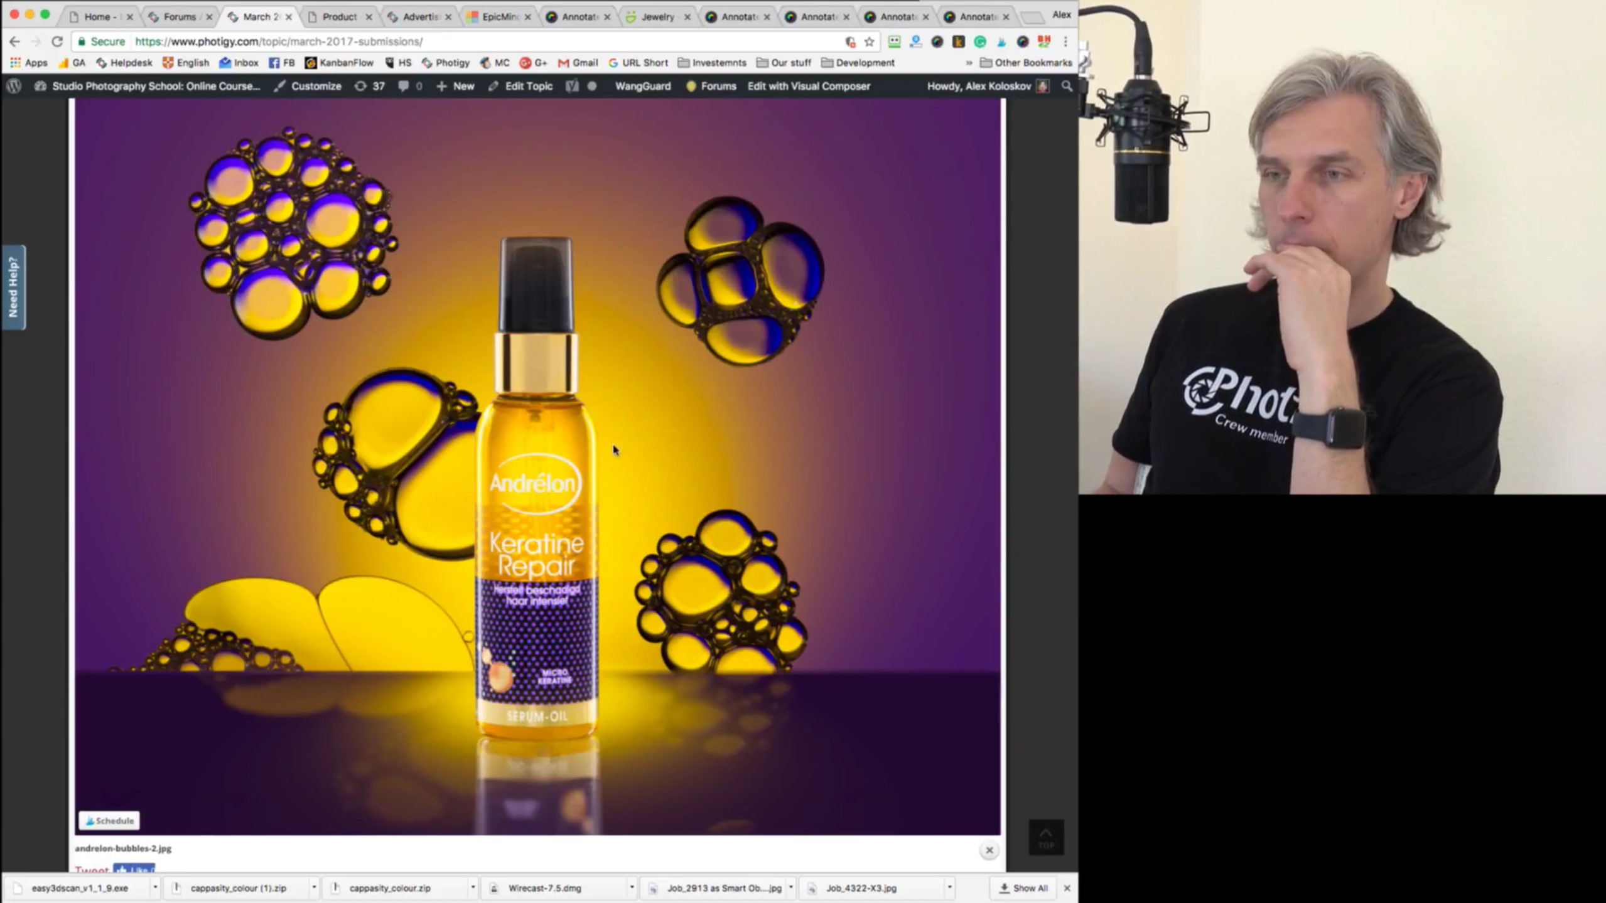This screenshot has width=1606, height=903.
Task: Switch to the Jewelry tab
Action: pos(657,17)
